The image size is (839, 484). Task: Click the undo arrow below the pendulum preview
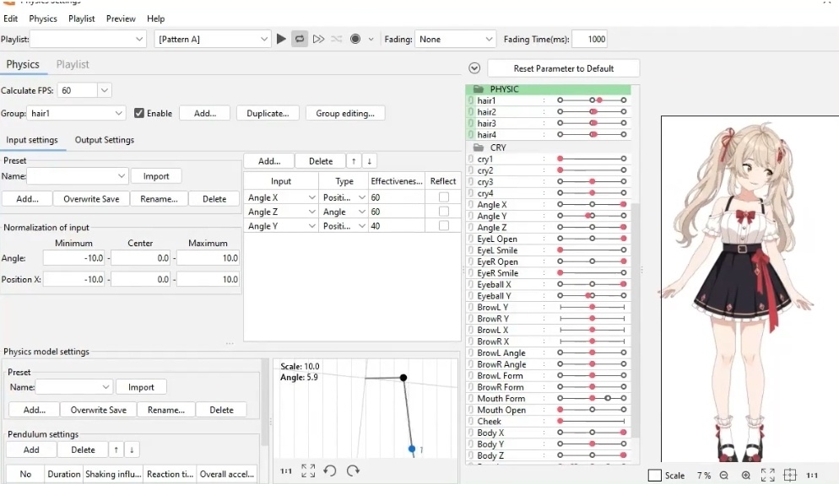coord(329,471)
